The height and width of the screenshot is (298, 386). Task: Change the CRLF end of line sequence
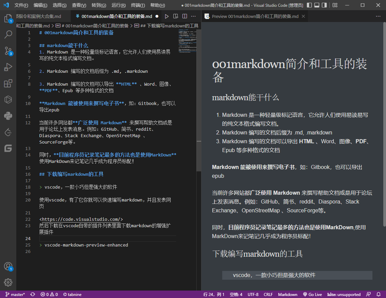pyautogui.click(x=268, y=294)
